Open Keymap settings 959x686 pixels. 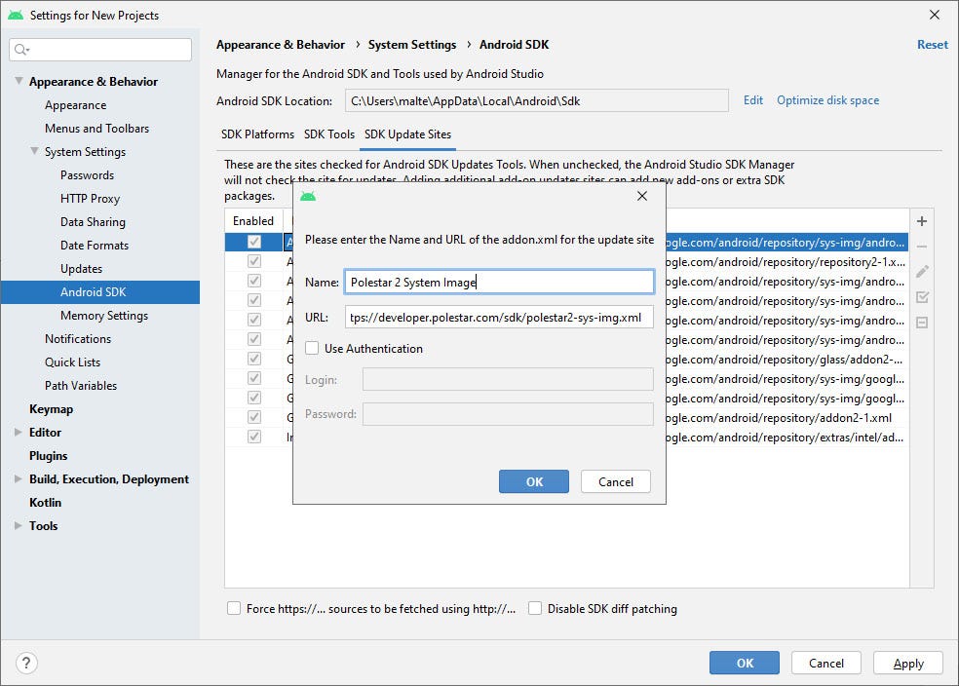(51, 409)
